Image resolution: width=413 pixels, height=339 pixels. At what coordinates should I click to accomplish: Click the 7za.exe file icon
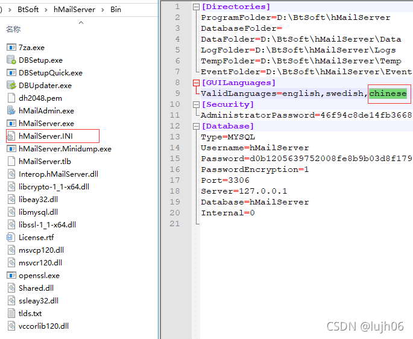pos(11,48)
